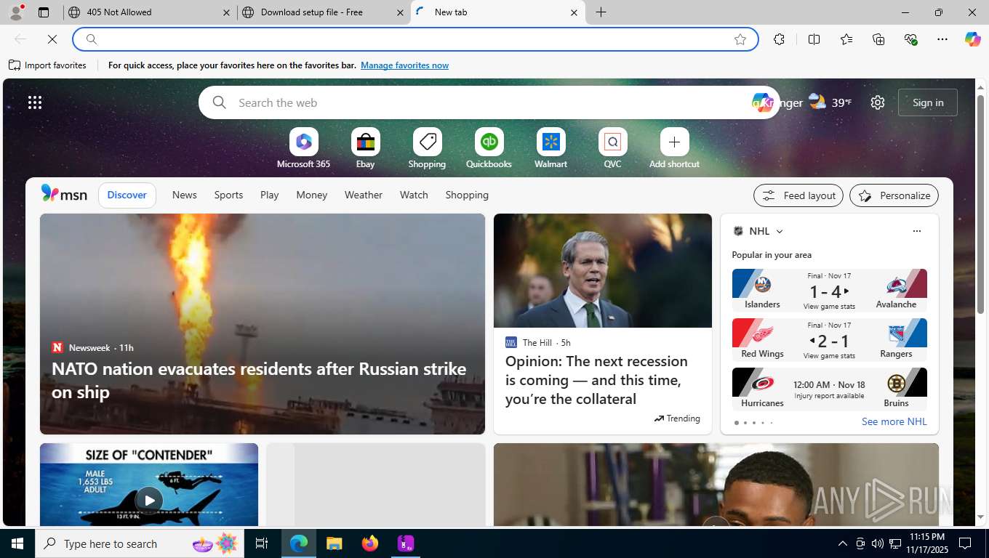Open the Collections icon

tap(878, 39)
